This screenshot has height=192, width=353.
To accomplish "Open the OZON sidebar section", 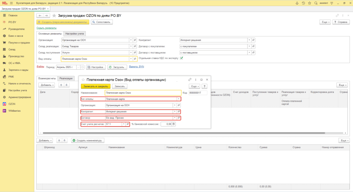I will pos(12,104).
